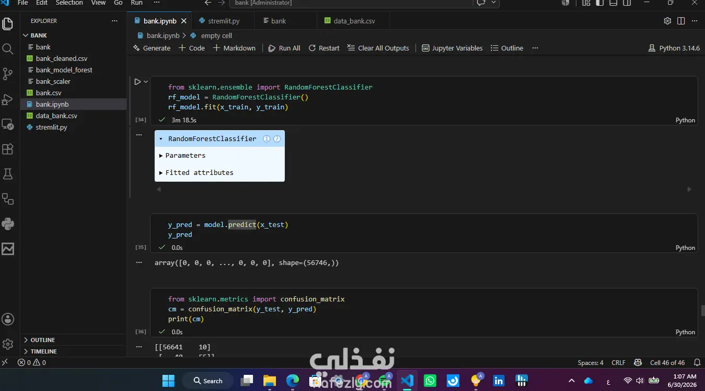
Task: Open Source Control view in activity bar
Action: (8, 74)
